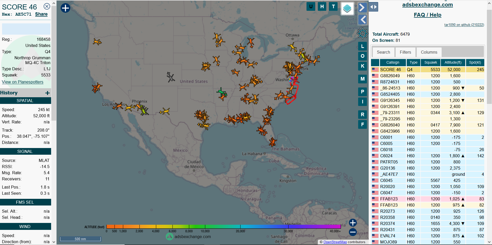Image resolution: width=492 pixels, height=245 pixels.
Task: Expand the History section
Action: click(x=47, y=93)
